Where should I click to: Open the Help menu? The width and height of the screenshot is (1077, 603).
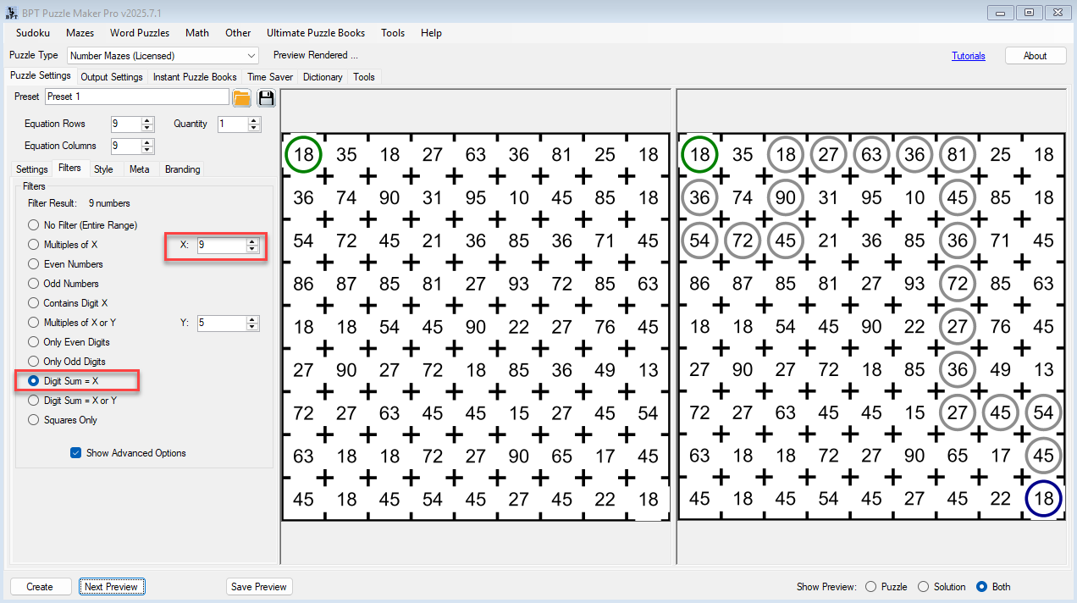pos(431,33)
